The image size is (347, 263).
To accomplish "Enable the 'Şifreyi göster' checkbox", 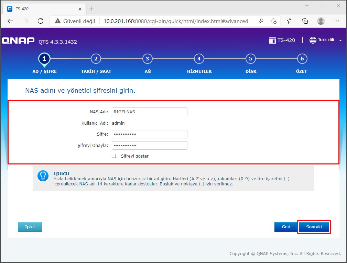I will coord(114,156).
